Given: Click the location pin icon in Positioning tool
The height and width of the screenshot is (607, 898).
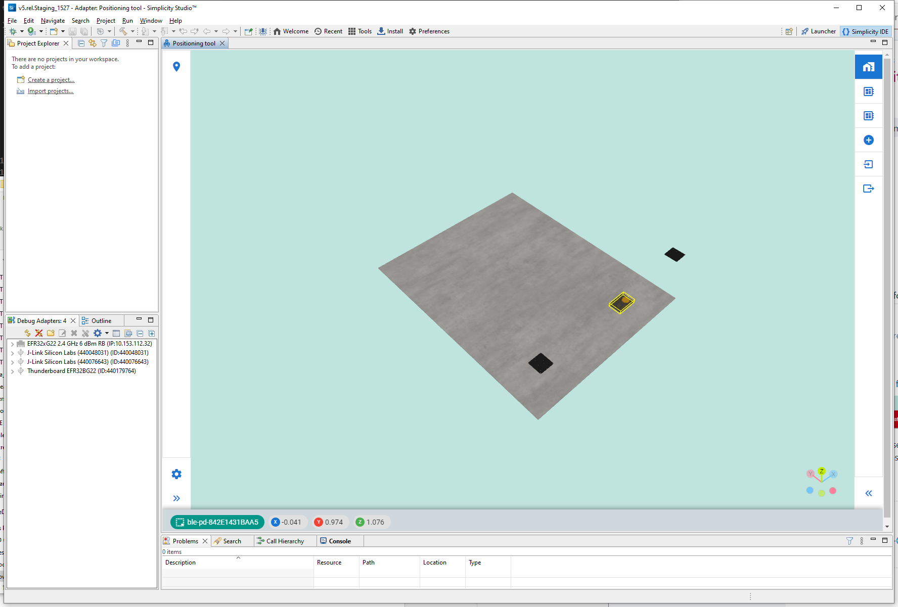Looking at the screenshot, I should pos(176,66).
